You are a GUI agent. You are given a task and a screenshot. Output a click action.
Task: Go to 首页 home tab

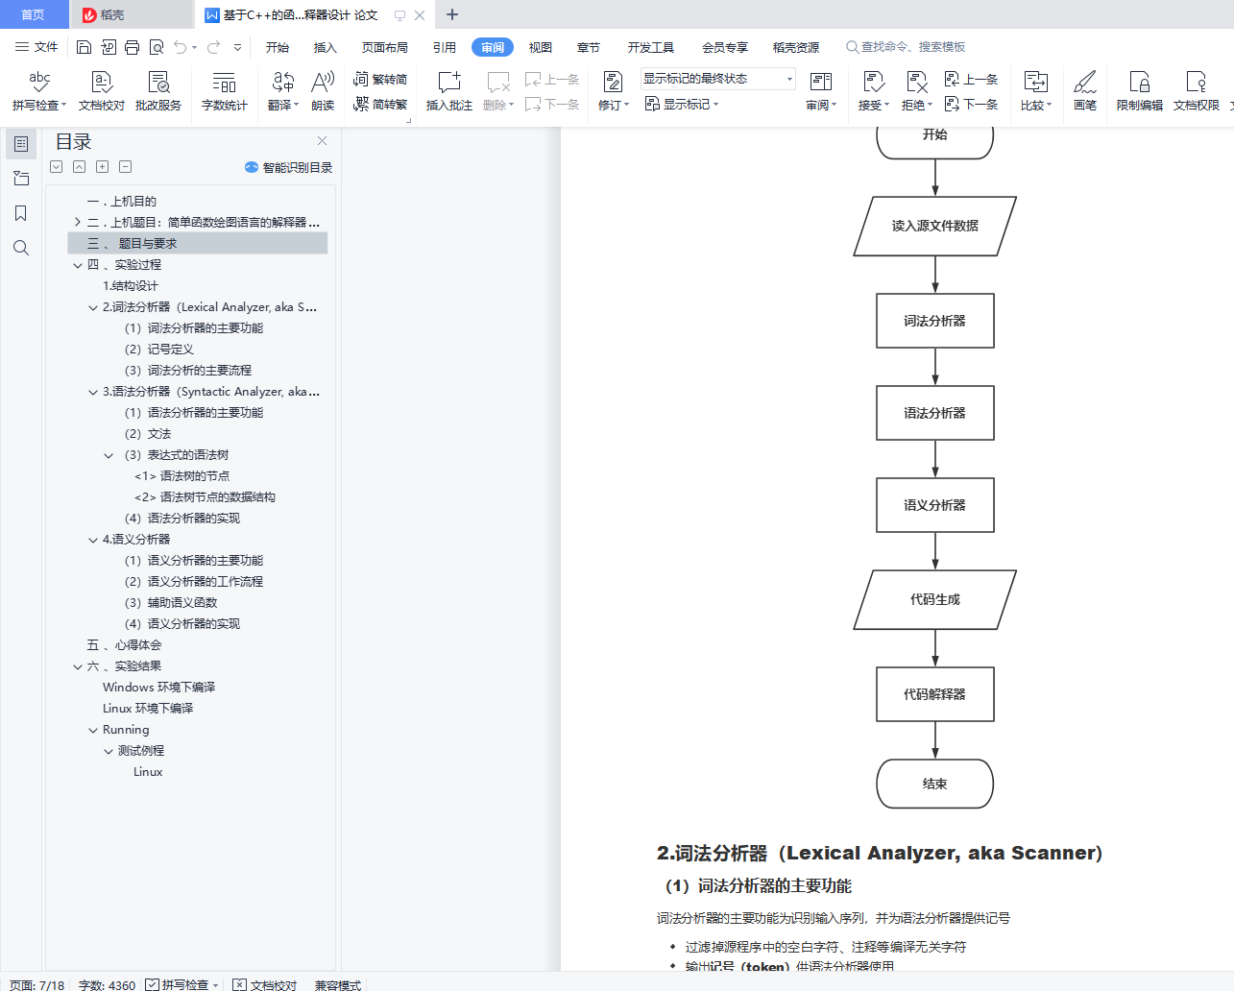pos(34,14)
